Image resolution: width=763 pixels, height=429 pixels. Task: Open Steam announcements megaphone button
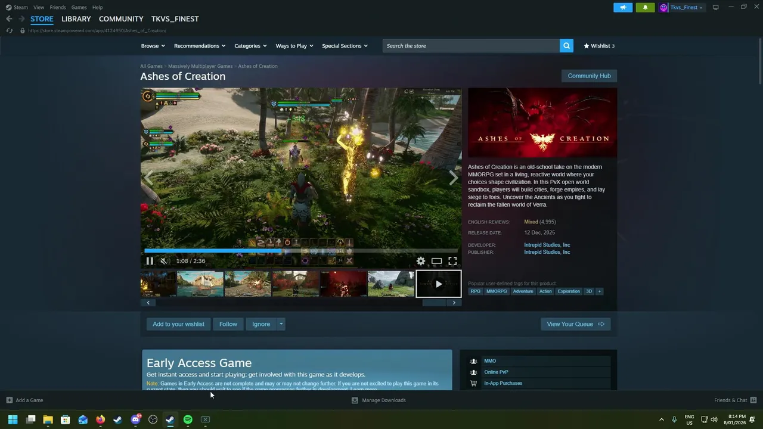(623, 7)
